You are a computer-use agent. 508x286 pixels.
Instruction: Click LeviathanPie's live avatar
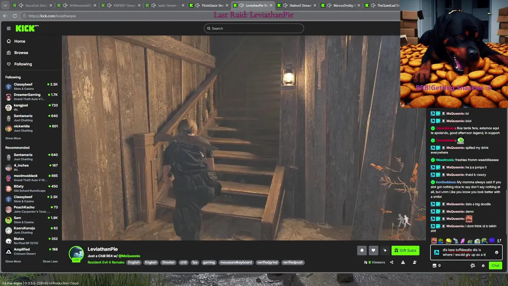coord(76,254)
